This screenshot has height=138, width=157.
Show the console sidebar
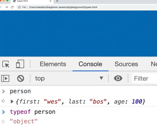coord(5,79)
